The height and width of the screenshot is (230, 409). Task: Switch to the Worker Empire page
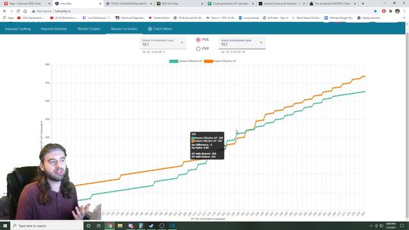89,29
